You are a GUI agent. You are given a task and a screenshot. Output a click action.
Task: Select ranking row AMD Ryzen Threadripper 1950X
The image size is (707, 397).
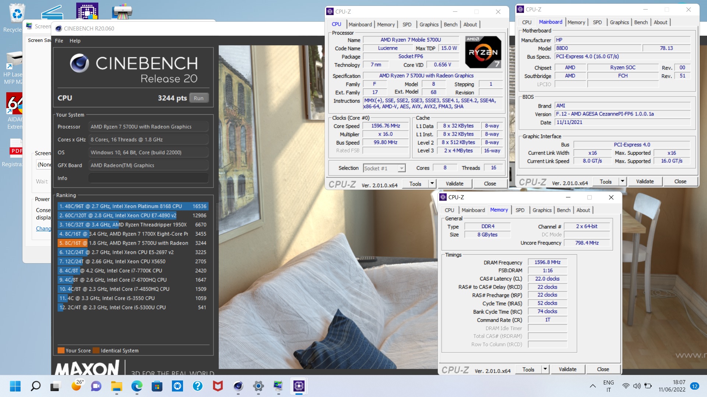133,225
